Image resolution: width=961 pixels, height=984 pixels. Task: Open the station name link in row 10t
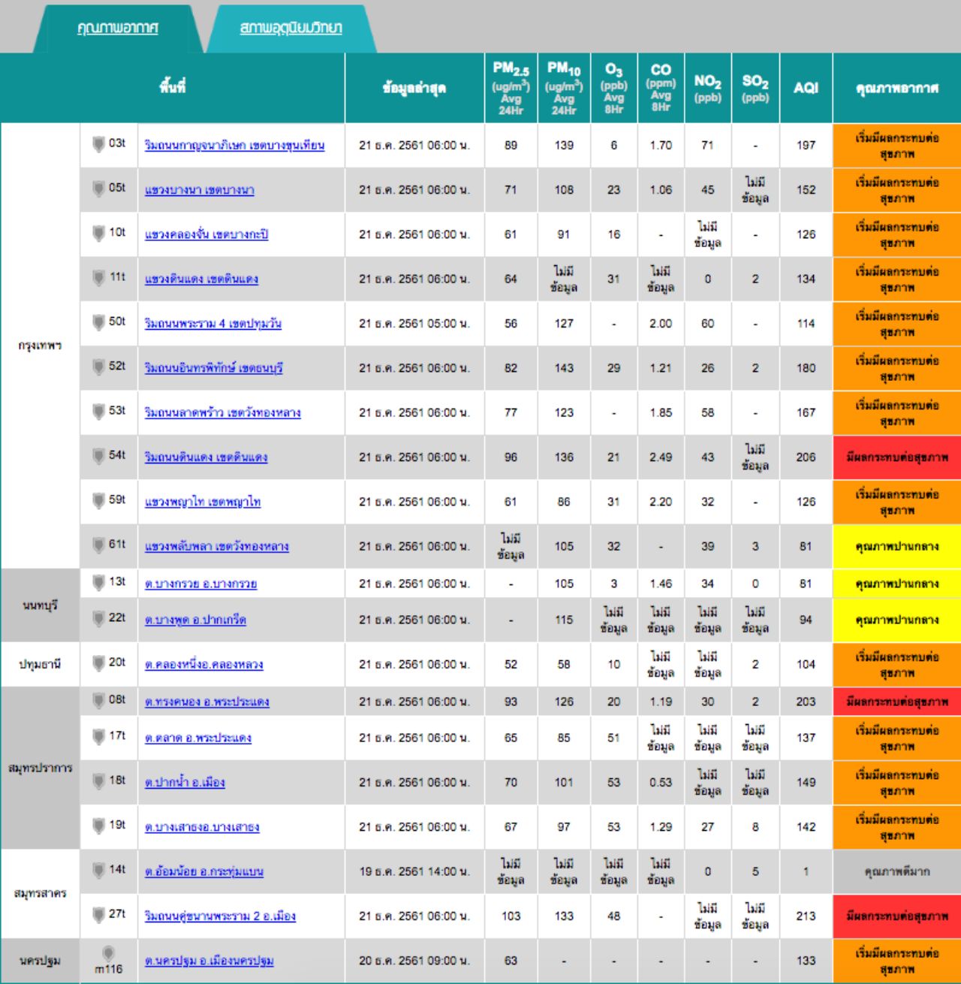click(x=206, y=234)
